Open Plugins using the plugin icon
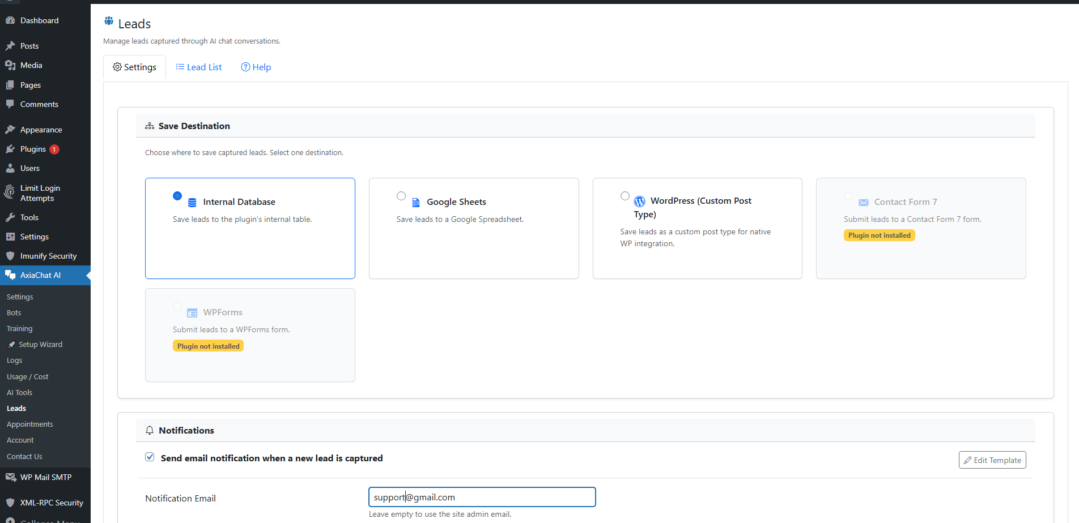1079x523 pixels. click(10, 149)
